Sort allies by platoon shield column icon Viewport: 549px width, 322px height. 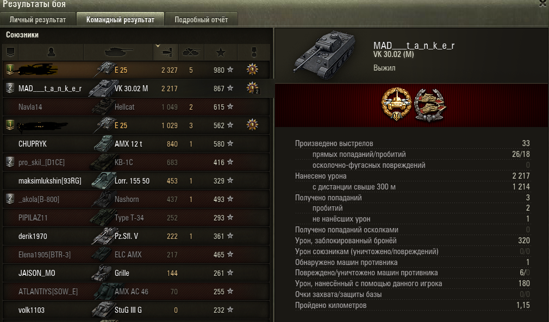(x=10, y=52)
